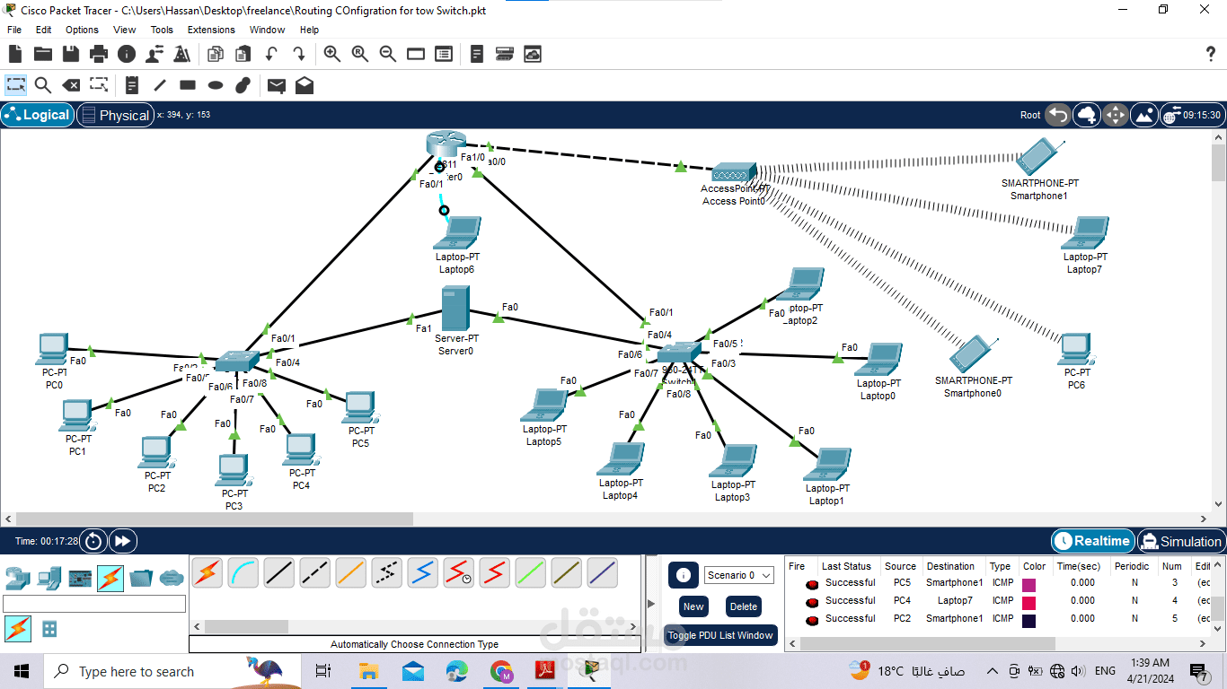Open the Extensions menu

[211, 30]
